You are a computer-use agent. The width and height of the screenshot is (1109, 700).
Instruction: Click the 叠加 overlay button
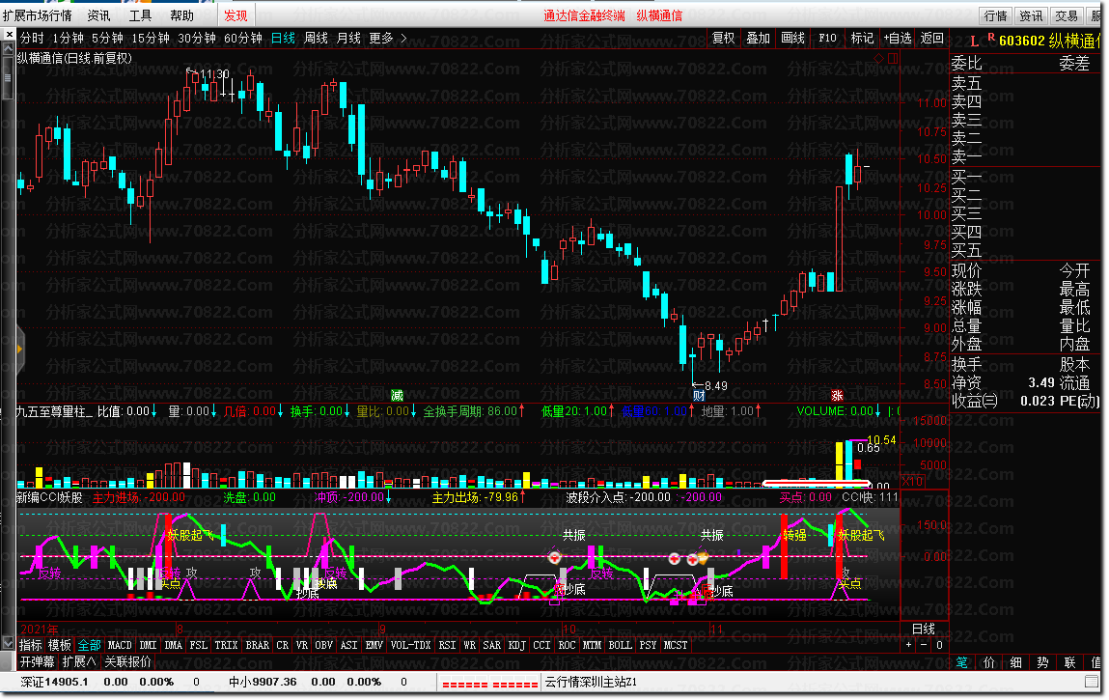[x=758, y=39]
